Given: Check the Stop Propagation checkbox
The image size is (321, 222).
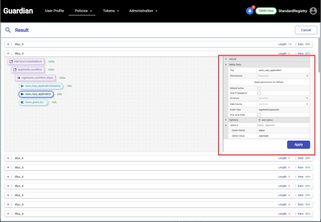Looking at the screenshot, I should (x=259, y=93).
